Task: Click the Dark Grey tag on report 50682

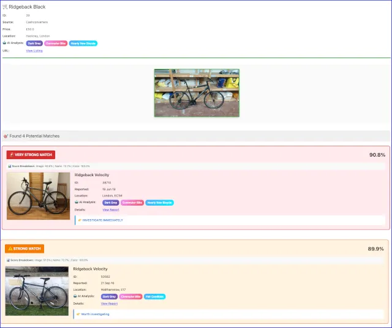Action: click(109, 297)
